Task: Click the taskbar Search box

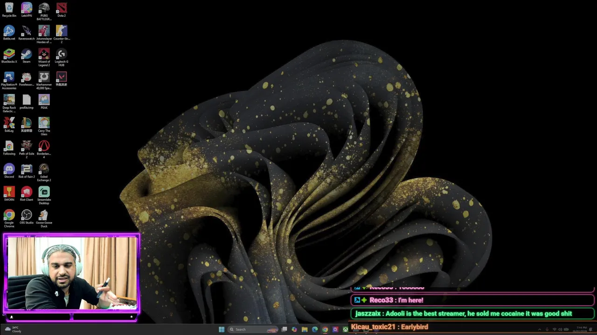Action: (253, 329)
